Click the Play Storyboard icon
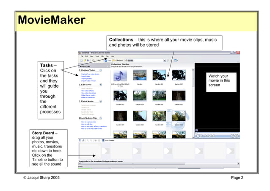The image size is (270, 191). (x=99, y=141)
